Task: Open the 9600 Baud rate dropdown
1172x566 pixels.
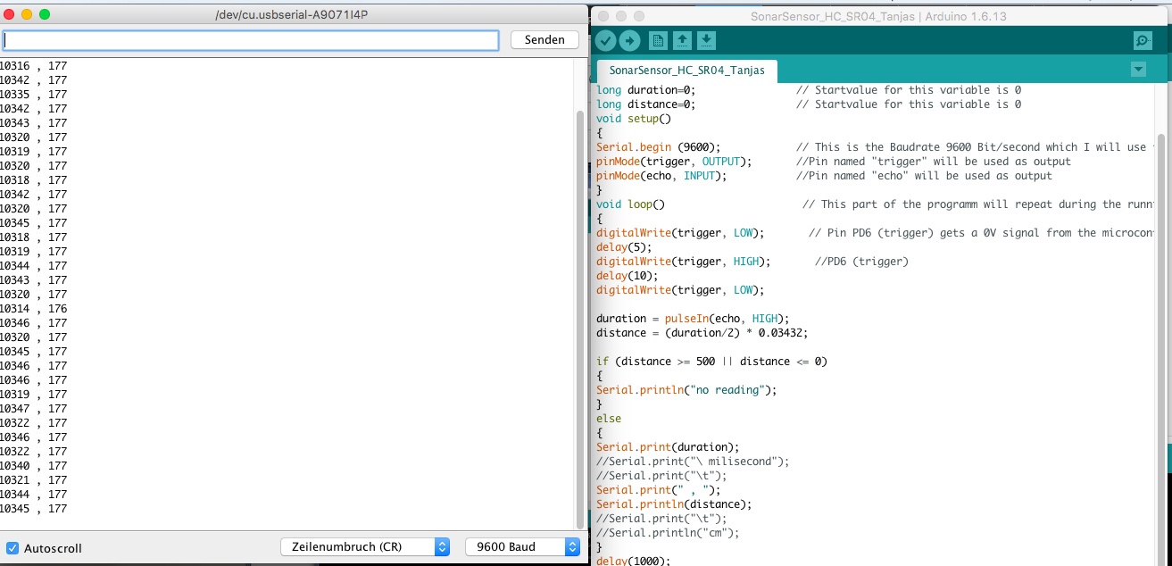Action: [x=522, y=546]
